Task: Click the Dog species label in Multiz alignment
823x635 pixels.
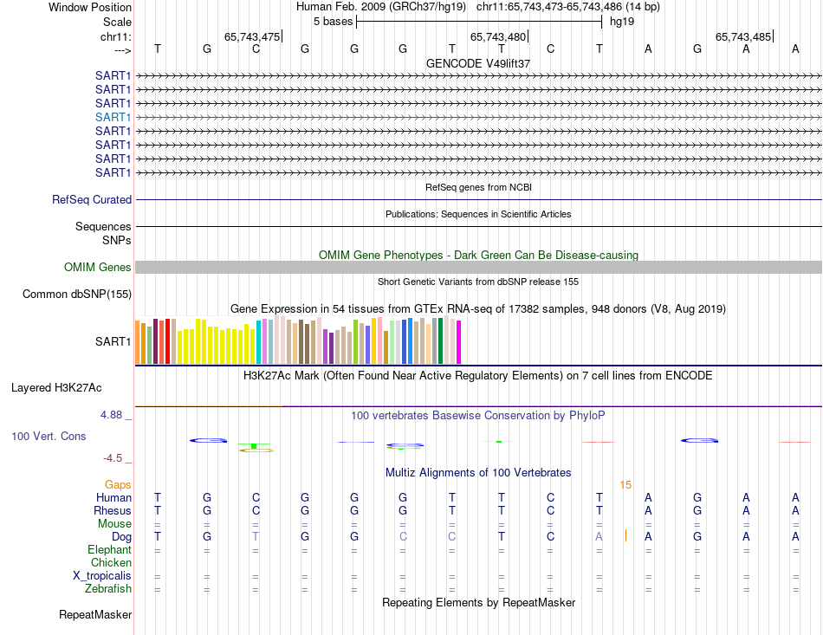Action: pyautogui.click(x=121, y=536)
